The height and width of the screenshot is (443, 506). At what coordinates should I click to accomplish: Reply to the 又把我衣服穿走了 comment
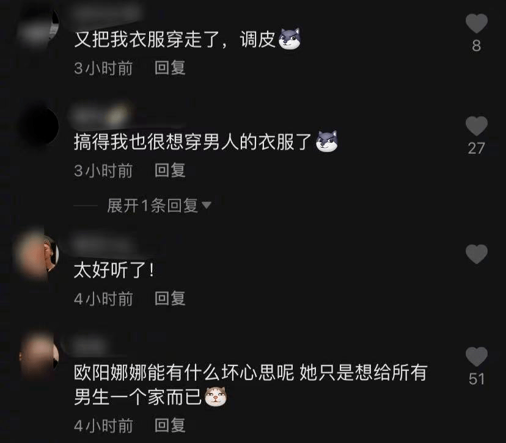170,68
